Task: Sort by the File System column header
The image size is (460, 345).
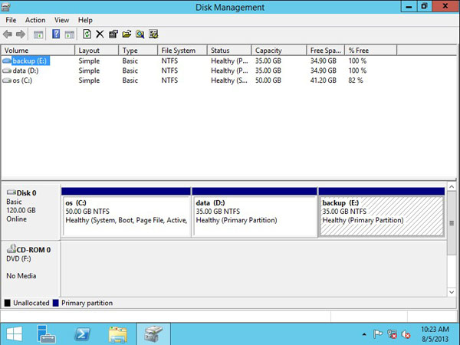Action: [x=182, y=51]
